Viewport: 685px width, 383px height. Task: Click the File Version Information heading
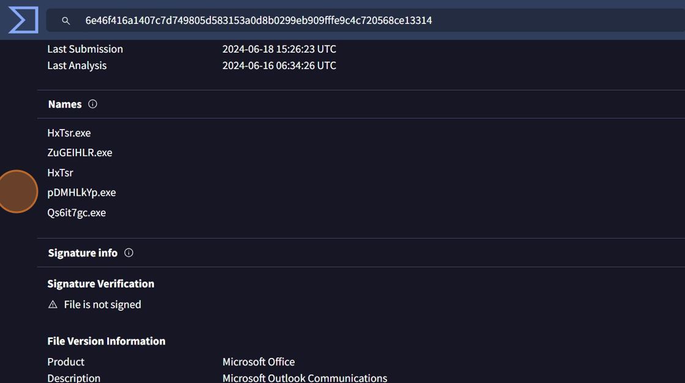tap(106, 341)
